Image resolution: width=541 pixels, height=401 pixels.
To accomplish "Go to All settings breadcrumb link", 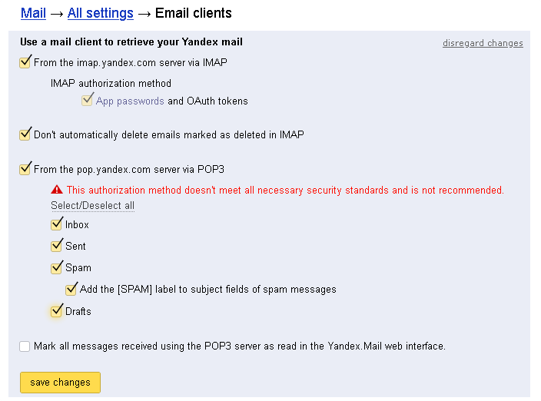I will click(101, 13).
